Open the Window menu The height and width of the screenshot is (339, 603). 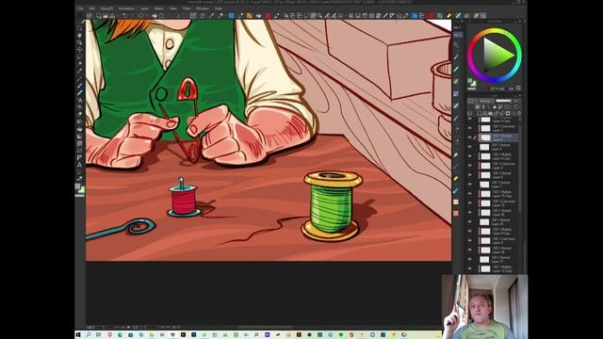tap(203, 8)
